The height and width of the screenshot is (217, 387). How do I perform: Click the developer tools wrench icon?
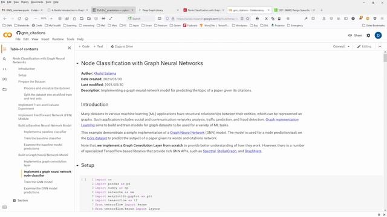coord(306,19)
